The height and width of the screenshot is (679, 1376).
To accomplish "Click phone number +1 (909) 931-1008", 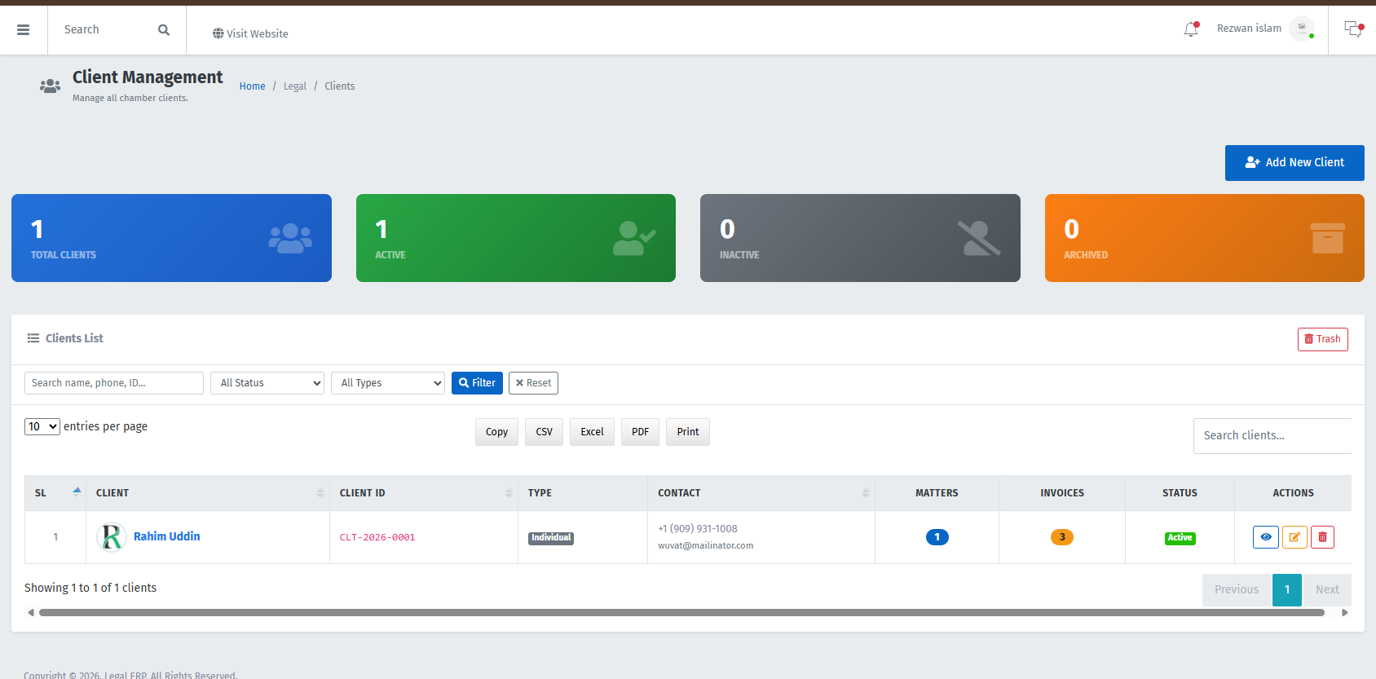I will tap(698, 529).
